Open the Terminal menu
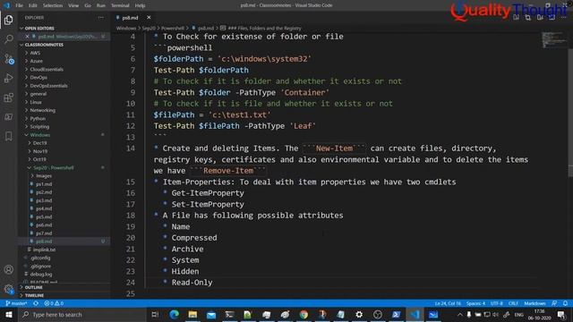This screenshot has height=322, width=573. [x=120, y=5]
